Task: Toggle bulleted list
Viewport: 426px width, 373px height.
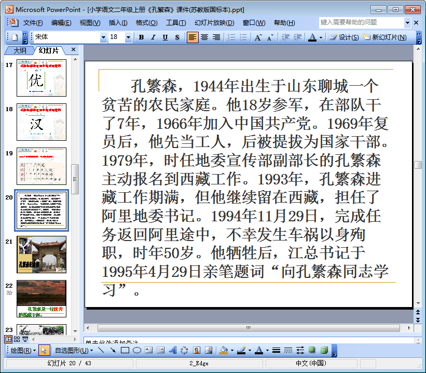Action: [243, 37]
